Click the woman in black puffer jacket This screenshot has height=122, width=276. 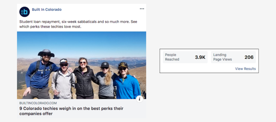[85, 79]
